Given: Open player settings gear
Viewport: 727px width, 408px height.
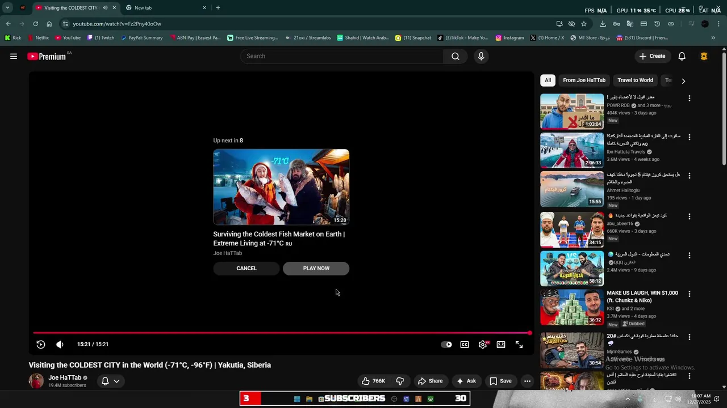Looking at the screenshot, I should [483, 345].
